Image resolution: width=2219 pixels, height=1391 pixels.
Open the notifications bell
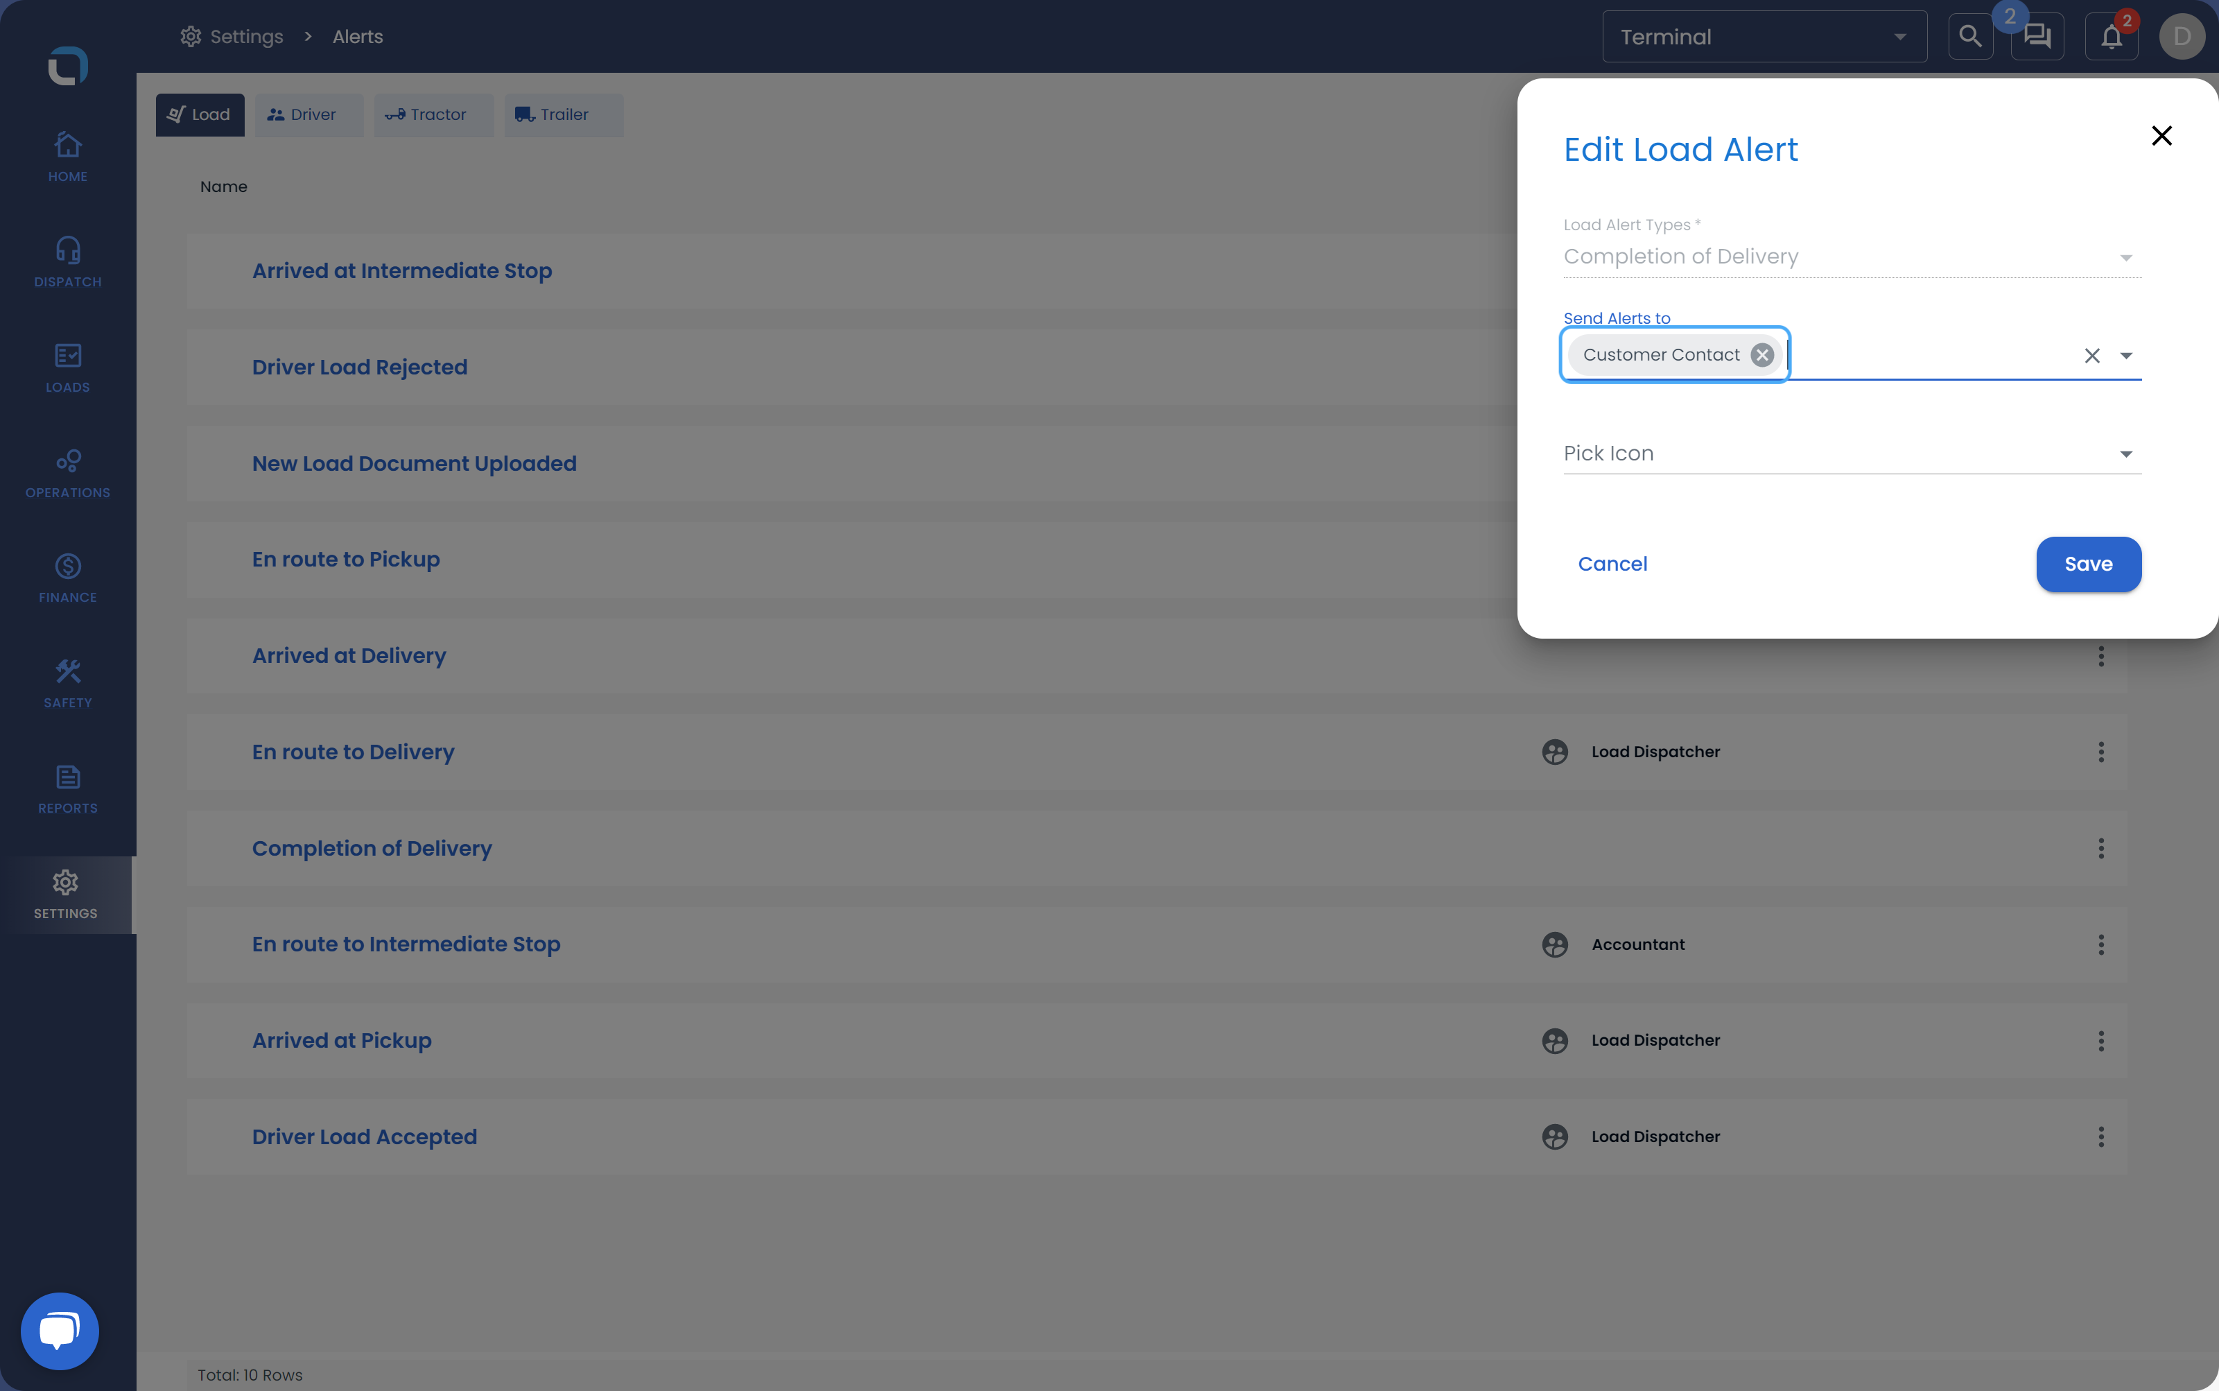[x=2112, y=37]
